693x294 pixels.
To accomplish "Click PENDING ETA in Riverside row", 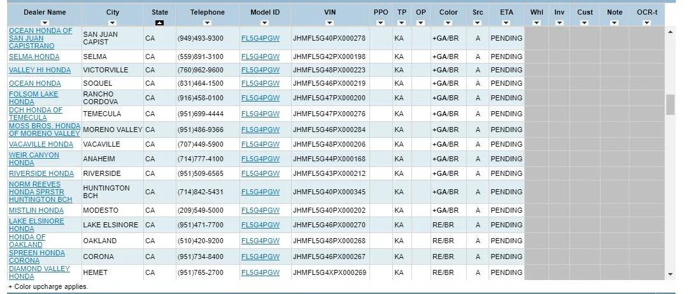I will pos(506,173).
